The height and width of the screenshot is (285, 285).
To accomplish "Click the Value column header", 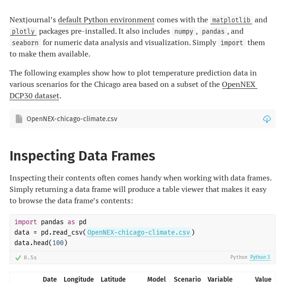I will point(263,279).
